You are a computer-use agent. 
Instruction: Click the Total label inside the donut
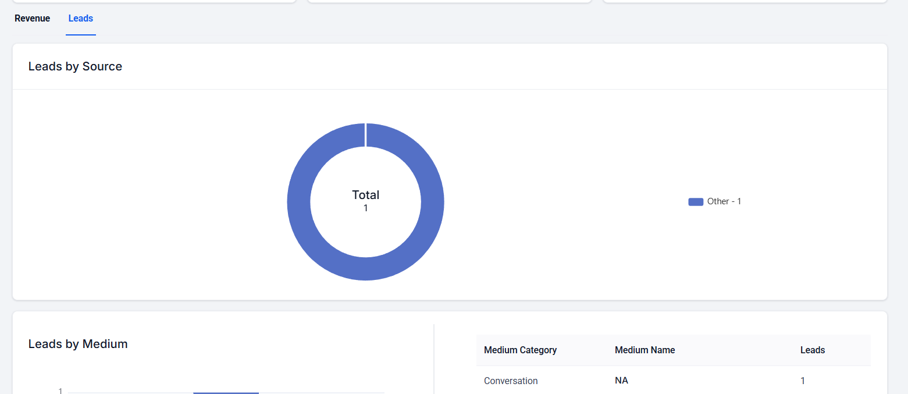[x=365, y=195]
